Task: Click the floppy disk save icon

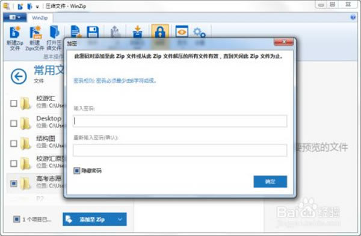Action: coord(93,32)
